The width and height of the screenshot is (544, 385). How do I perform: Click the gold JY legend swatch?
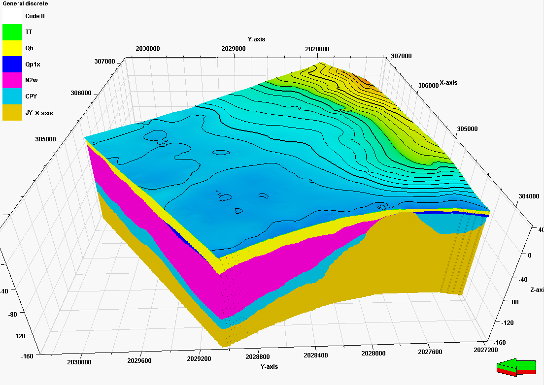(12, 113)
